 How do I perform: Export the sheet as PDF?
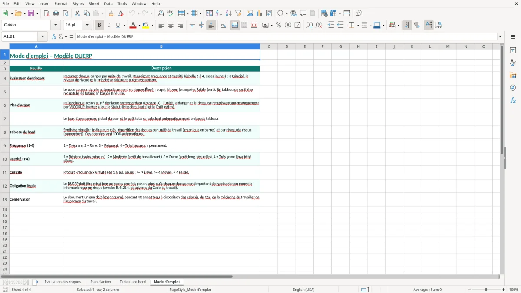[x=46, y=13]
